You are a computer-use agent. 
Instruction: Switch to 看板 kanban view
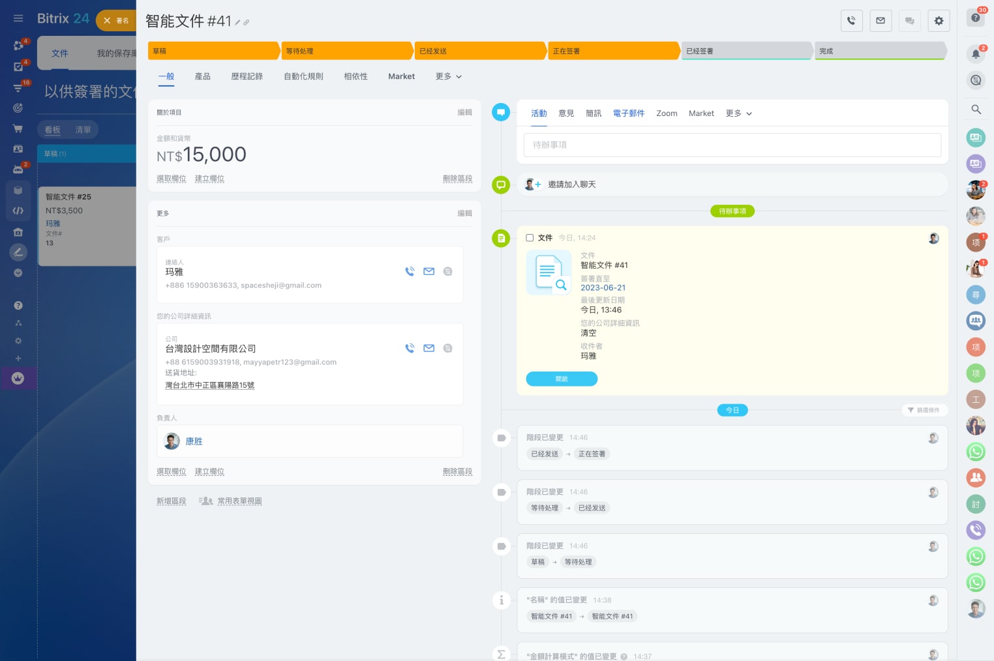52,130
